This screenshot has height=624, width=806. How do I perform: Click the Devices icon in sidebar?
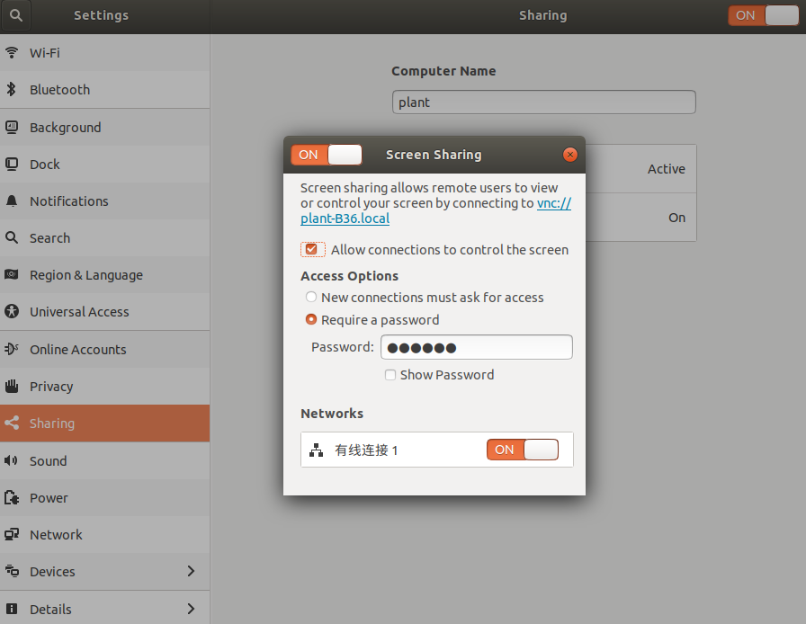click(x=12, y=571)
